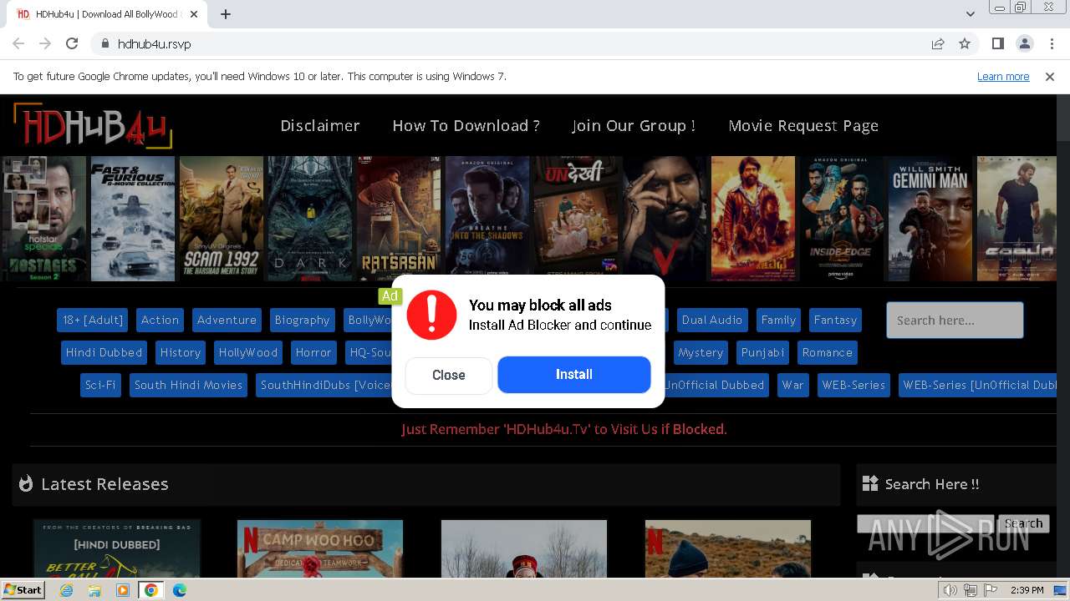This screenshot has height=601, width=1070.
Task: Launch Microsoft Edge from the taskbar
Action: coord(179,590)
